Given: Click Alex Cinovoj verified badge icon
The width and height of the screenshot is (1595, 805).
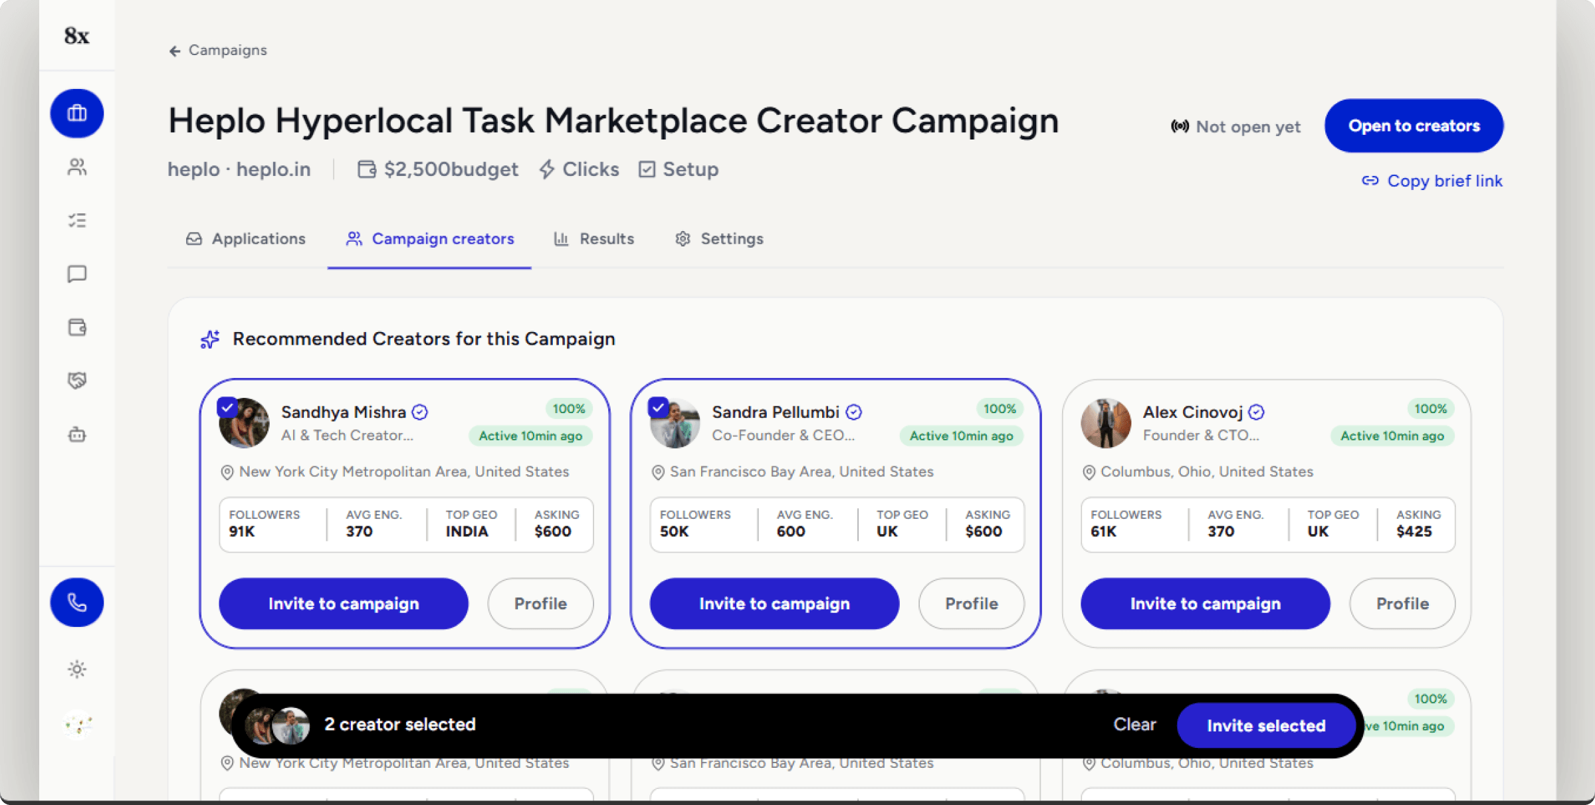Looking at the screenshot, I should point(1255,412).
